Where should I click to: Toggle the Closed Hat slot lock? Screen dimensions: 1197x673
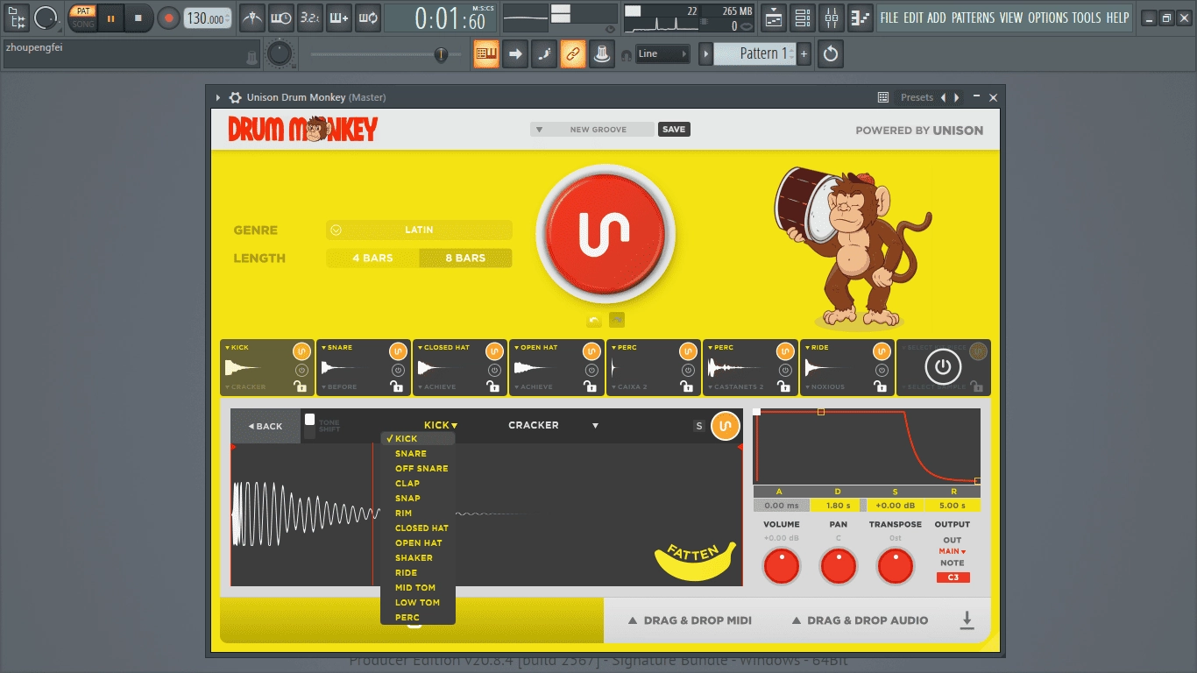pos(492,386)
